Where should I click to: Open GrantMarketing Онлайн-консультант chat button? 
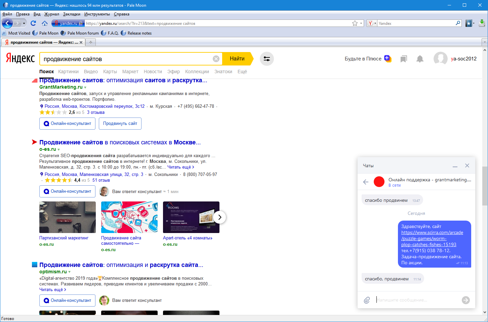point(67,124)
